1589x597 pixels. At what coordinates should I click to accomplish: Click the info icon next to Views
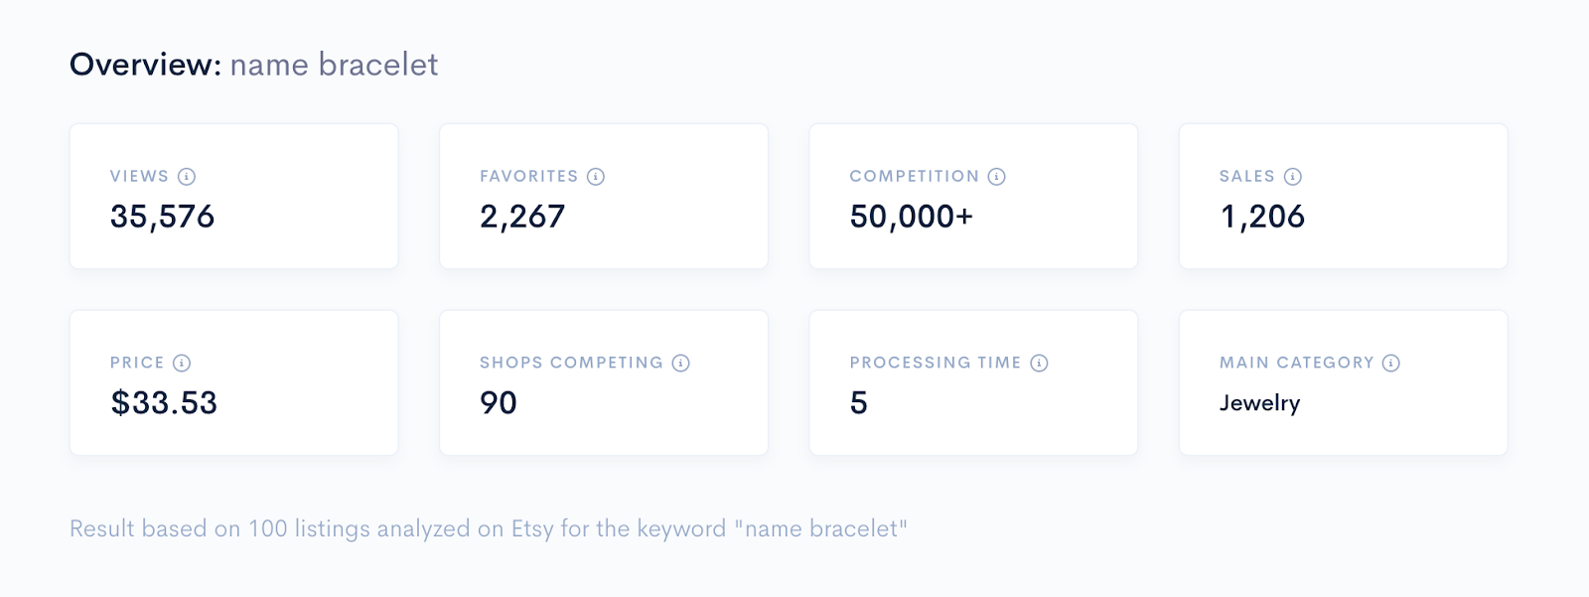187,177
